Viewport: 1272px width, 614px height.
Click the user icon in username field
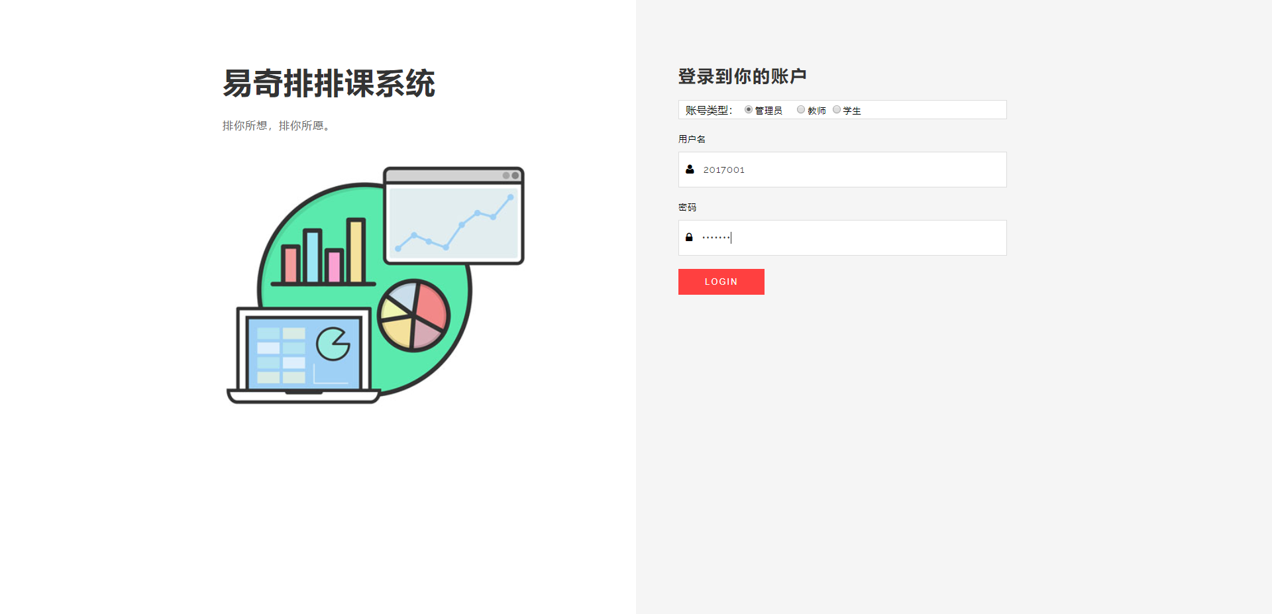point(690,170)
